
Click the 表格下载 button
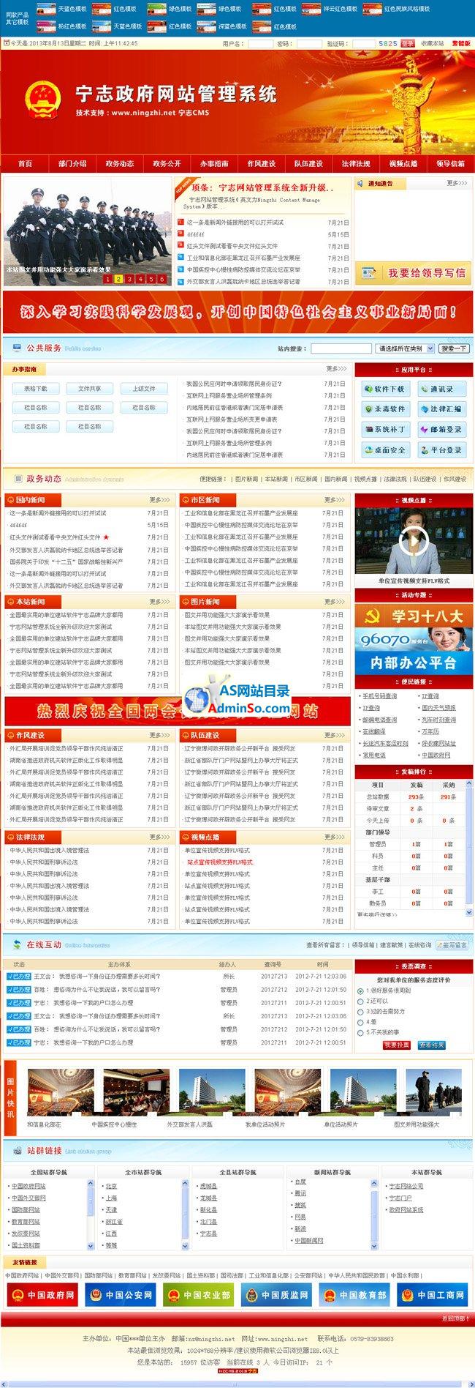point(36,389)
